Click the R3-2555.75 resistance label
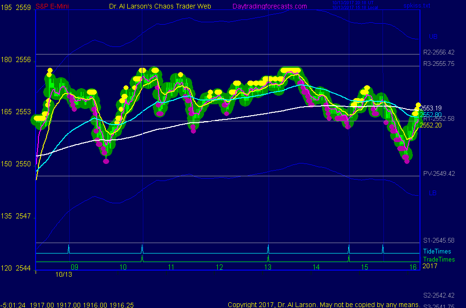Image resolution: width=466 pixels, height=308 pixels. point(438,63)
